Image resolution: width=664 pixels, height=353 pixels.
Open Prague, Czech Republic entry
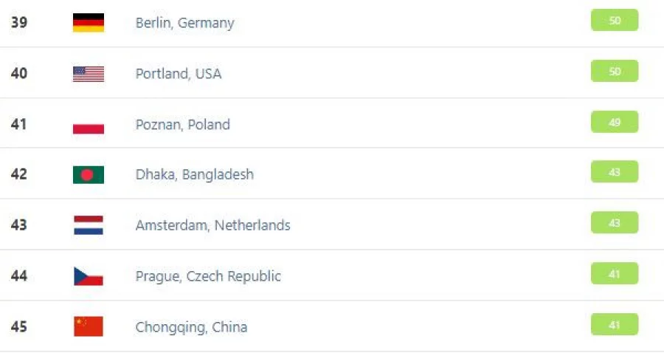point(208,276)
